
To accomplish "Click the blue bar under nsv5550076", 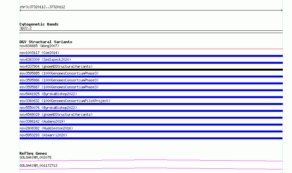I will (x=151, y=111).
